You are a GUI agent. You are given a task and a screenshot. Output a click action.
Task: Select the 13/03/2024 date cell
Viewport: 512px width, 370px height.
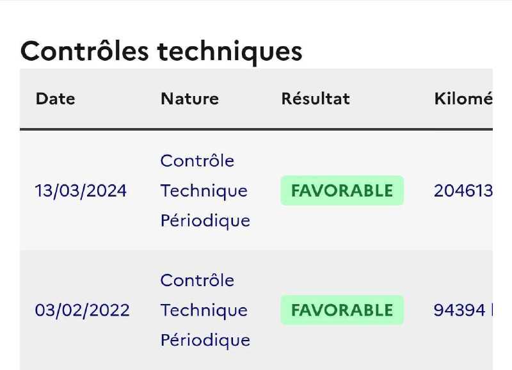click(x=81, y=191)
